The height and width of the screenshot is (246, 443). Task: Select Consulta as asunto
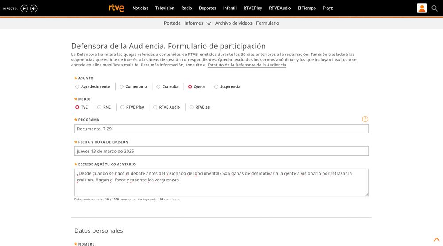coord(158,86)
